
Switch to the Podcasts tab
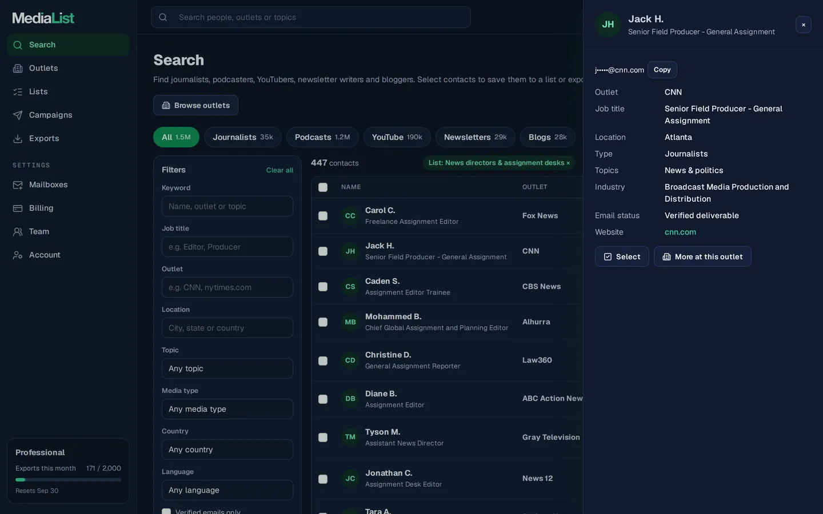[x=322, y=137]
